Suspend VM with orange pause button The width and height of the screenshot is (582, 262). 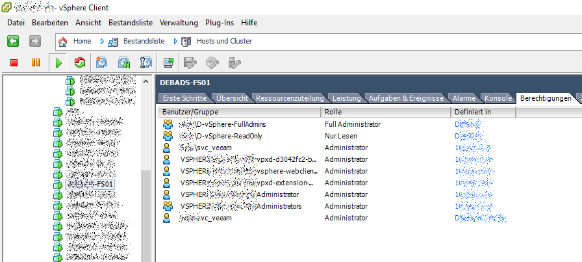(x=36, y=62)
